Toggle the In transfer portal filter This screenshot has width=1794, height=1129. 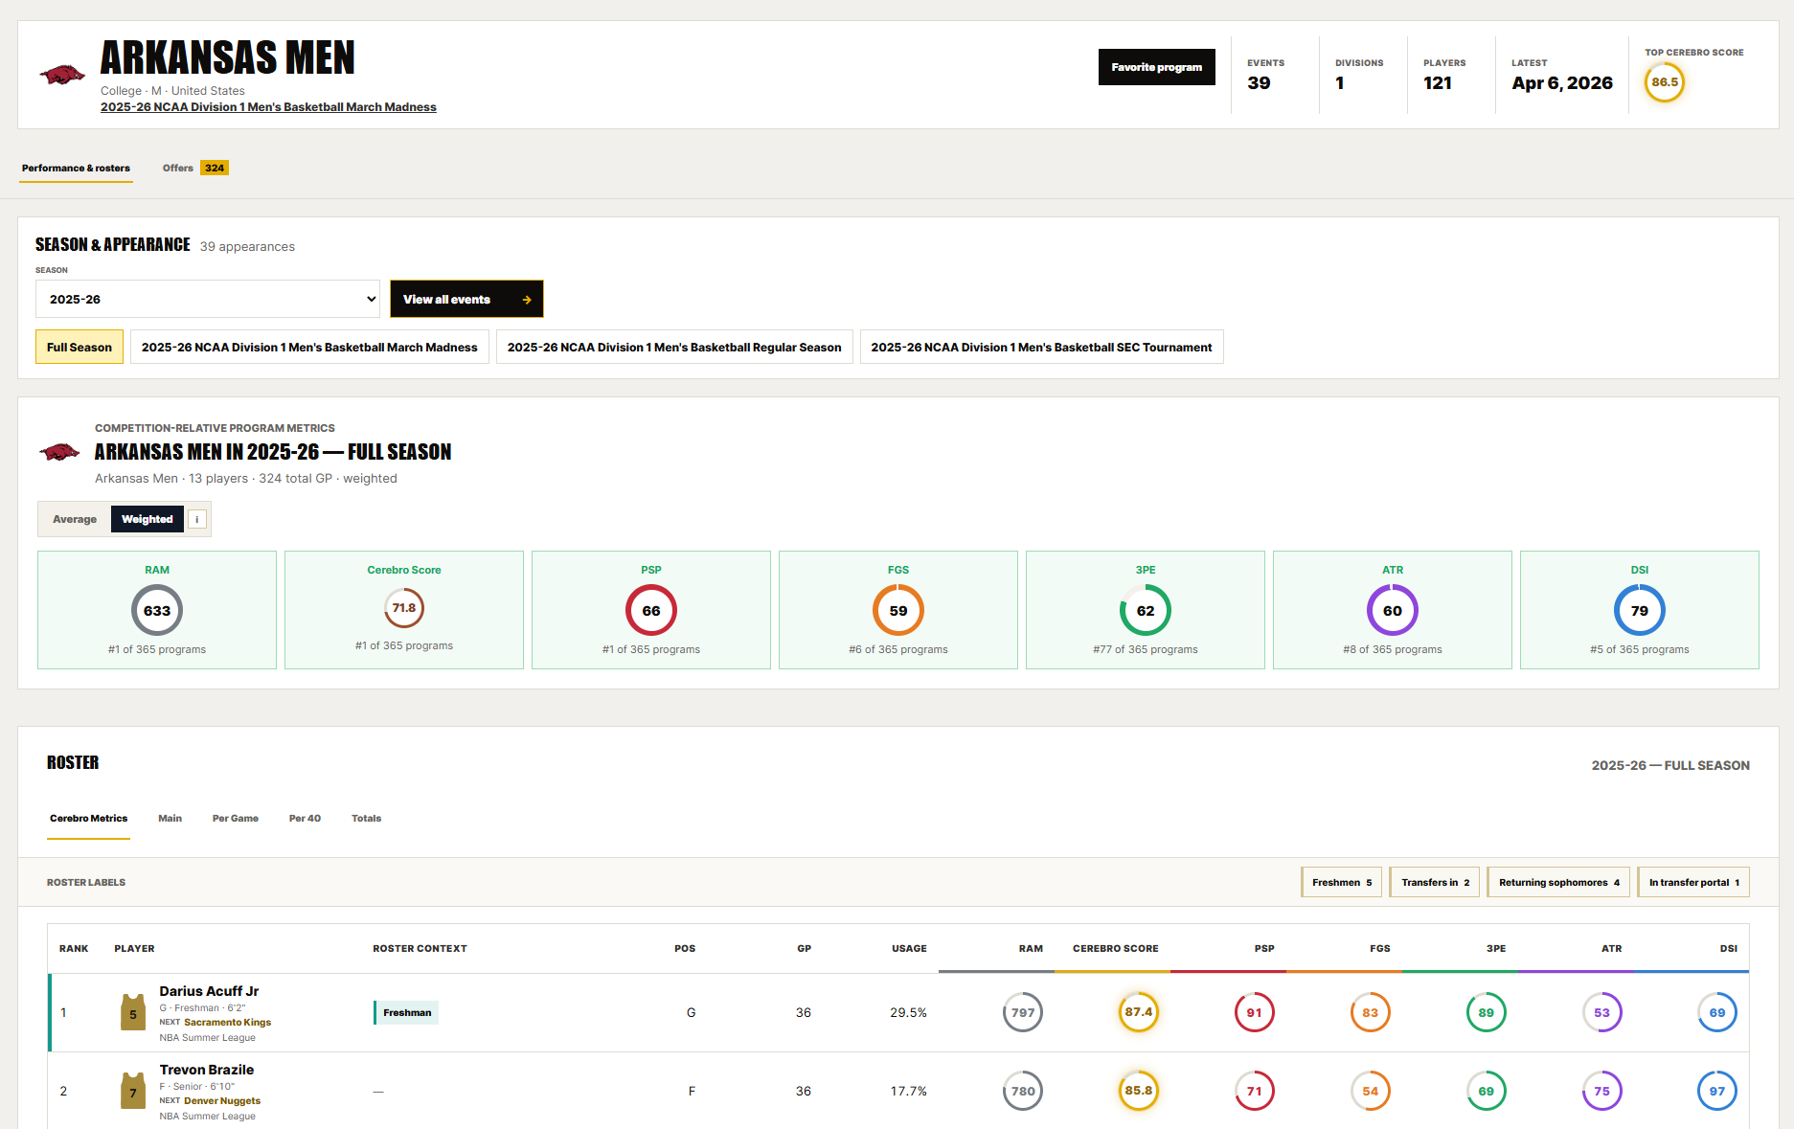tap(1693, 882)
